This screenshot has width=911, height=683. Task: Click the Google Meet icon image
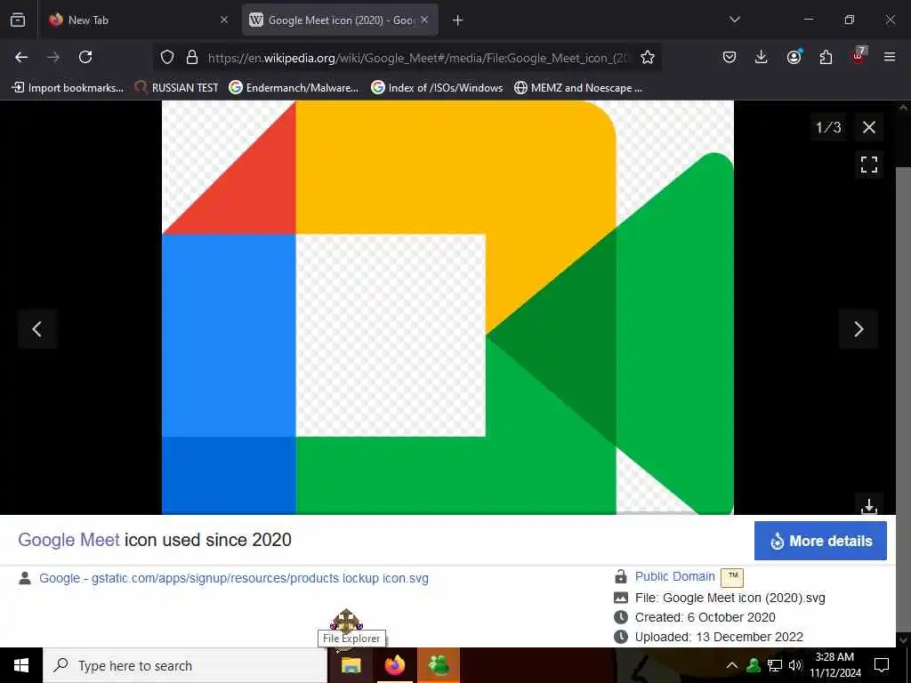tap(448, 308)
